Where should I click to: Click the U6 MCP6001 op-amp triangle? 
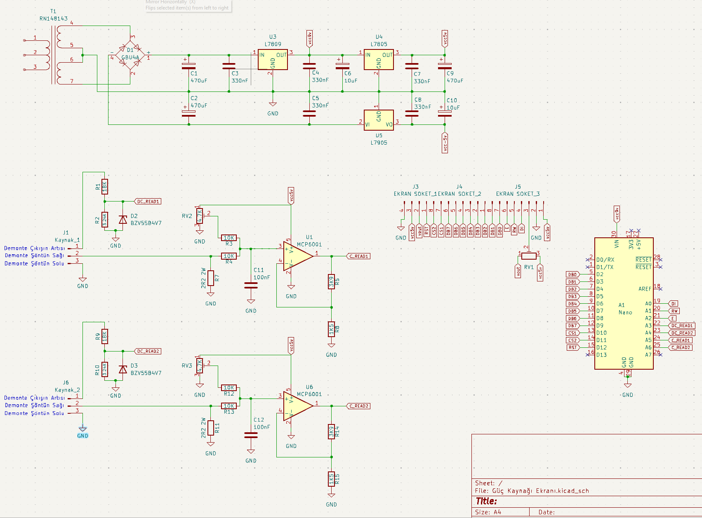(x=298, y=406)
